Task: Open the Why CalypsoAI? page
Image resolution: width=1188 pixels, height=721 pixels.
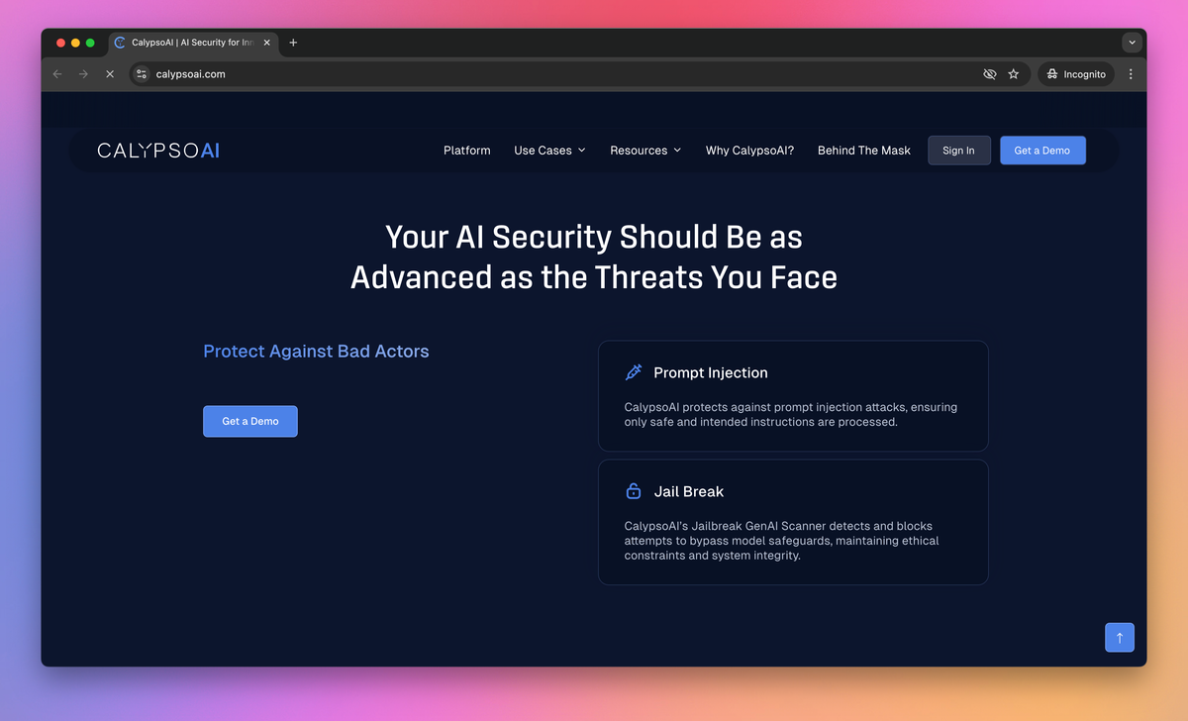Action: click(749, 151)
